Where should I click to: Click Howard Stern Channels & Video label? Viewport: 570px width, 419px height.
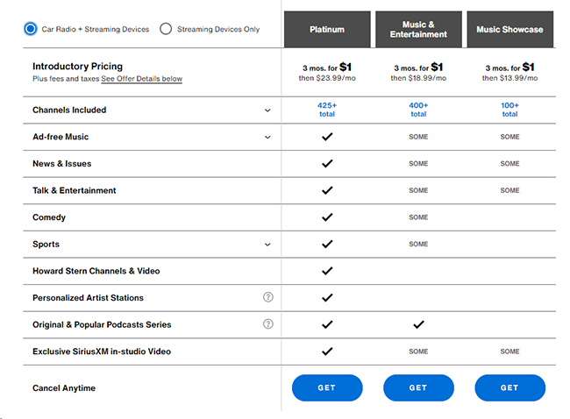tap(96, 271)
